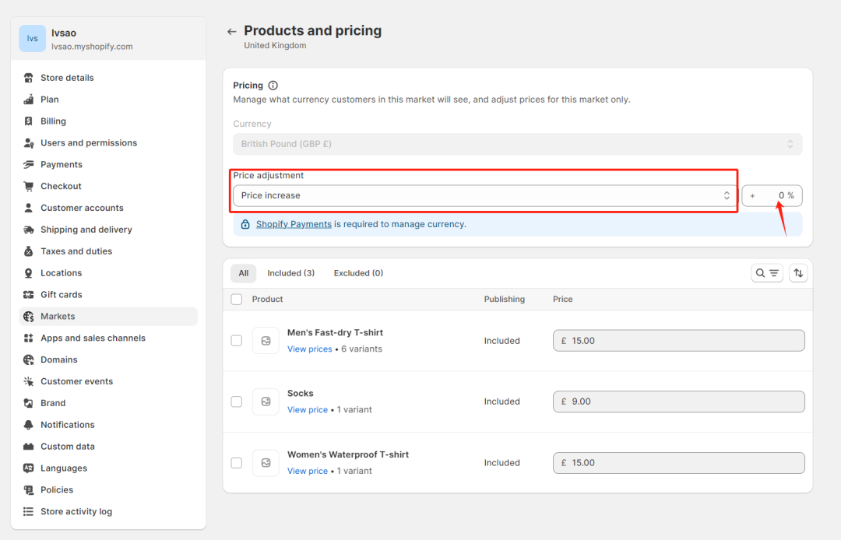Screen dimensions: 841x540
Task: Click the Publishing column header
Action: click(504, 300)
